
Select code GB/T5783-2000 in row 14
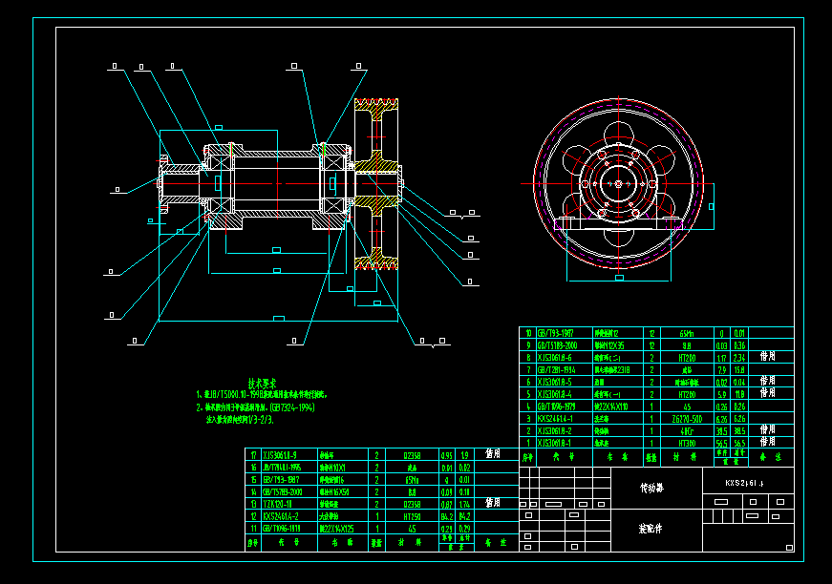283,491
